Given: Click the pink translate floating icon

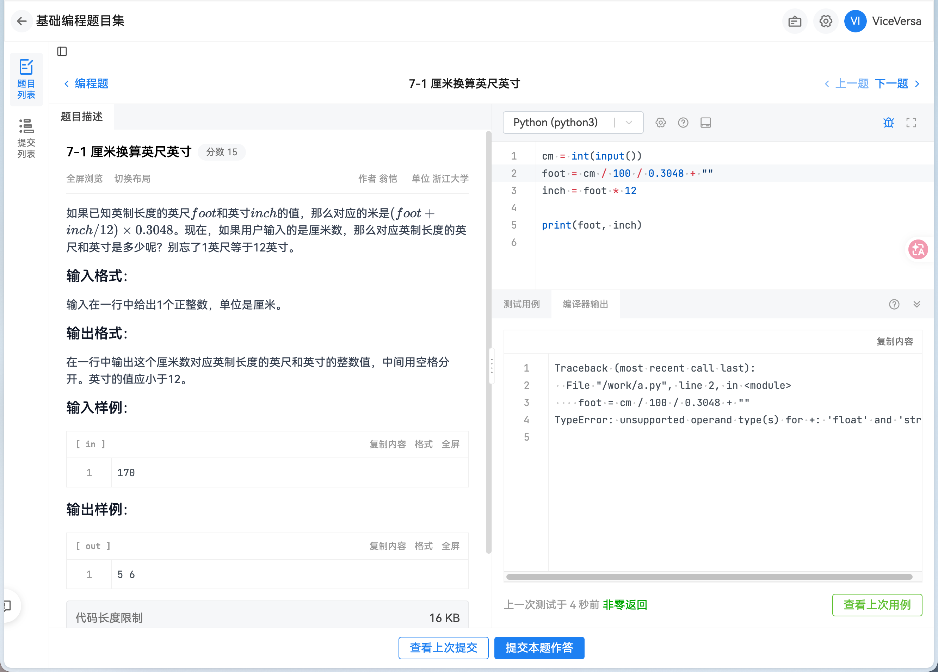Looking at the screenshot, I should click(918, 250).
